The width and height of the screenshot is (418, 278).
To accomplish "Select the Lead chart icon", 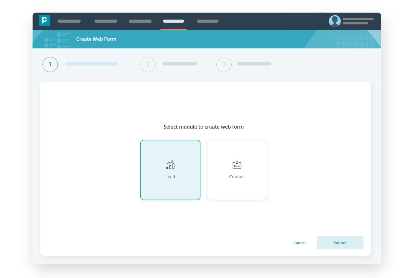I will pos(170,165).
